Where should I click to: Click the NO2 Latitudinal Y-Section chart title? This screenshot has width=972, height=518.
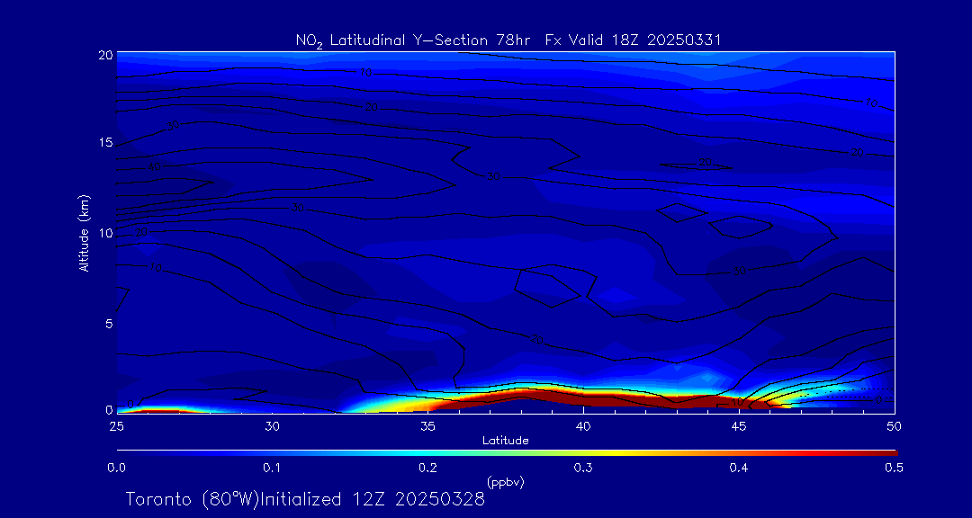point(508,40)
